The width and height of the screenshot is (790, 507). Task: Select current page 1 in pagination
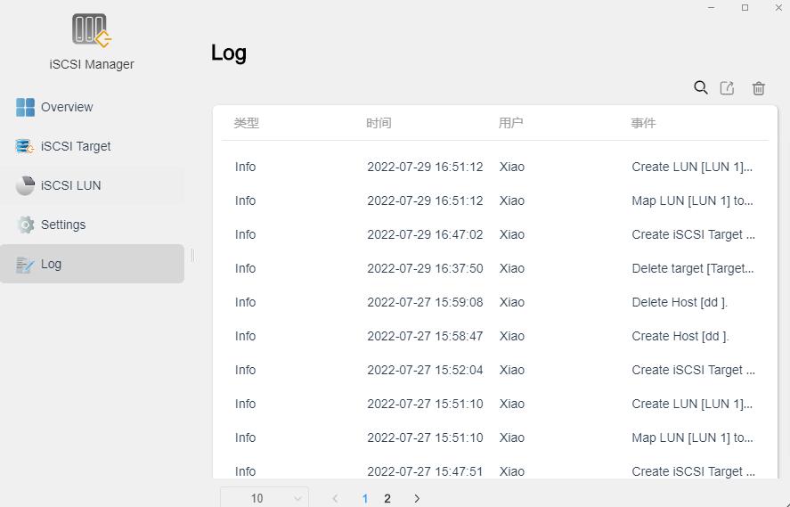365,498
